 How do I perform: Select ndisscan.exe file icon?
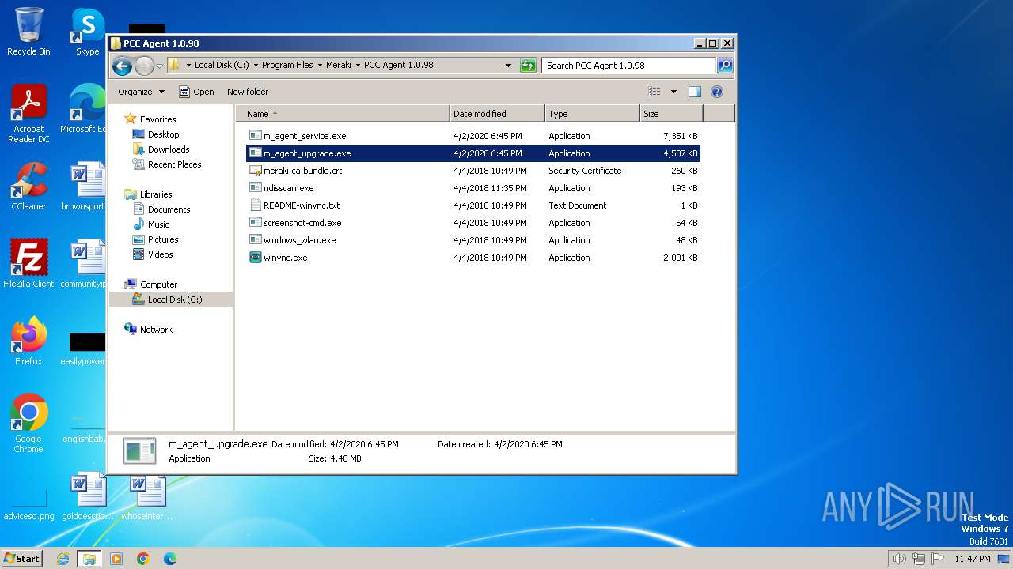click(x=255, y=188)
